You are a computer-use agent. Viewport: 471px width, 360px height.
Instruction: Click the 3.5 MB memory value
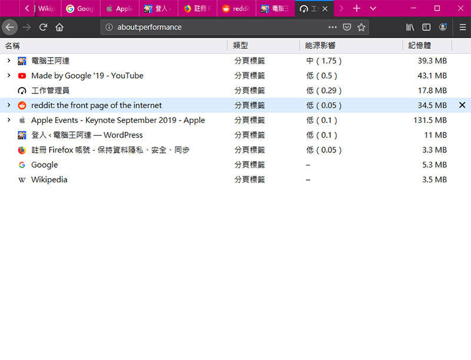click(434, 179)
